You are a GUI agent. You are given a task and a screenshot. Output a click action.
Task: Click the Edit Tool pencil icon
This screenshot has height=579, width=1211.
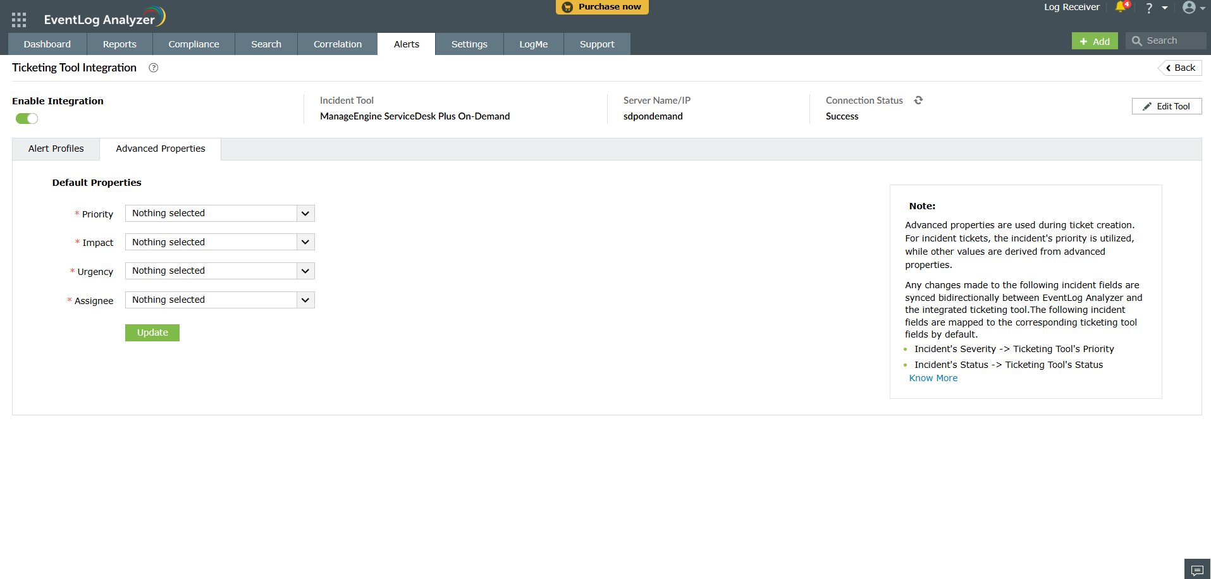[1148, 106]
